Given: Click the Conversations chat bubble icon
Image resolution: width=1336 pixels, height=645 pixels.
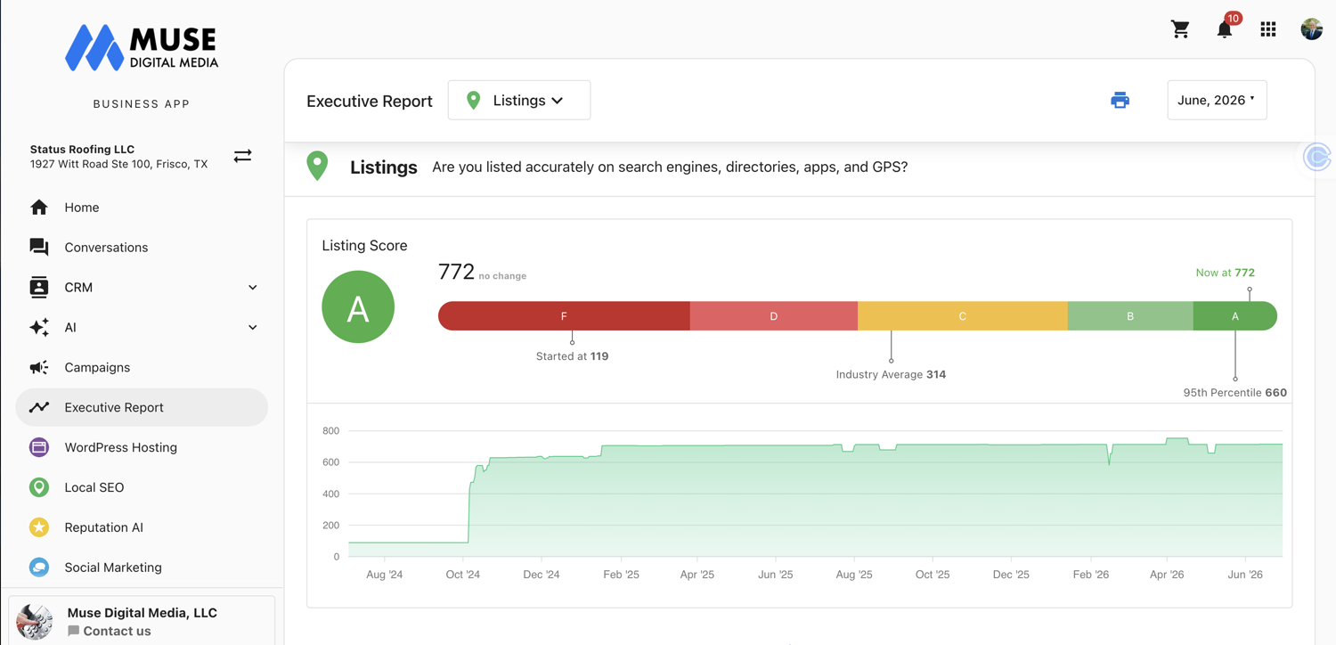Looking at the screenshot, I should pyautogui.click(x=39, y=247).
